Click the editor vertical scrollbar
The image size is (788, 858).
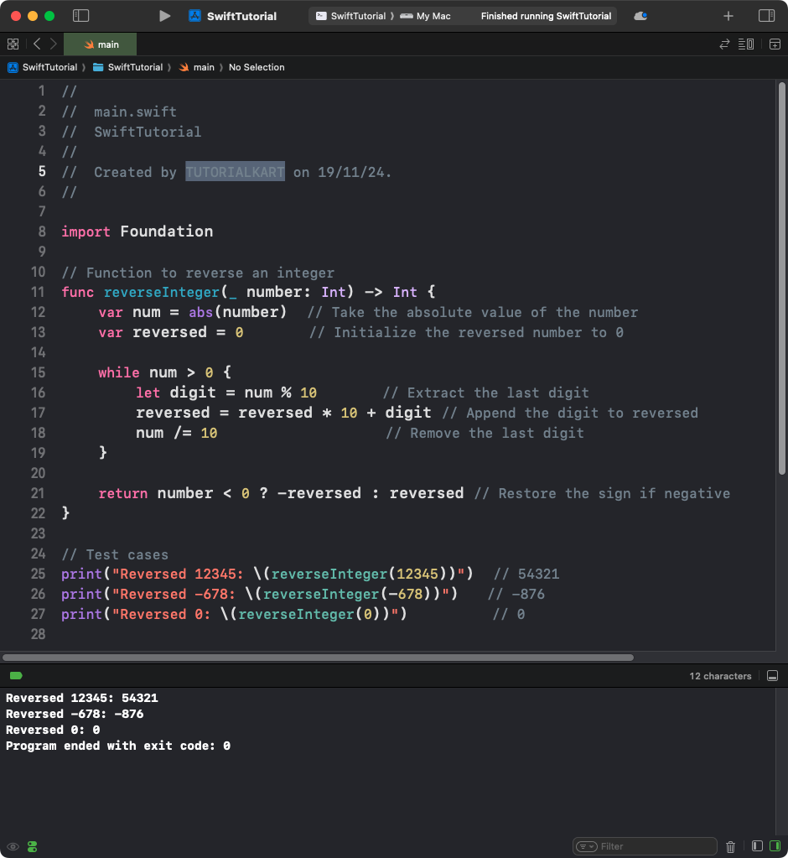[782, 278]
